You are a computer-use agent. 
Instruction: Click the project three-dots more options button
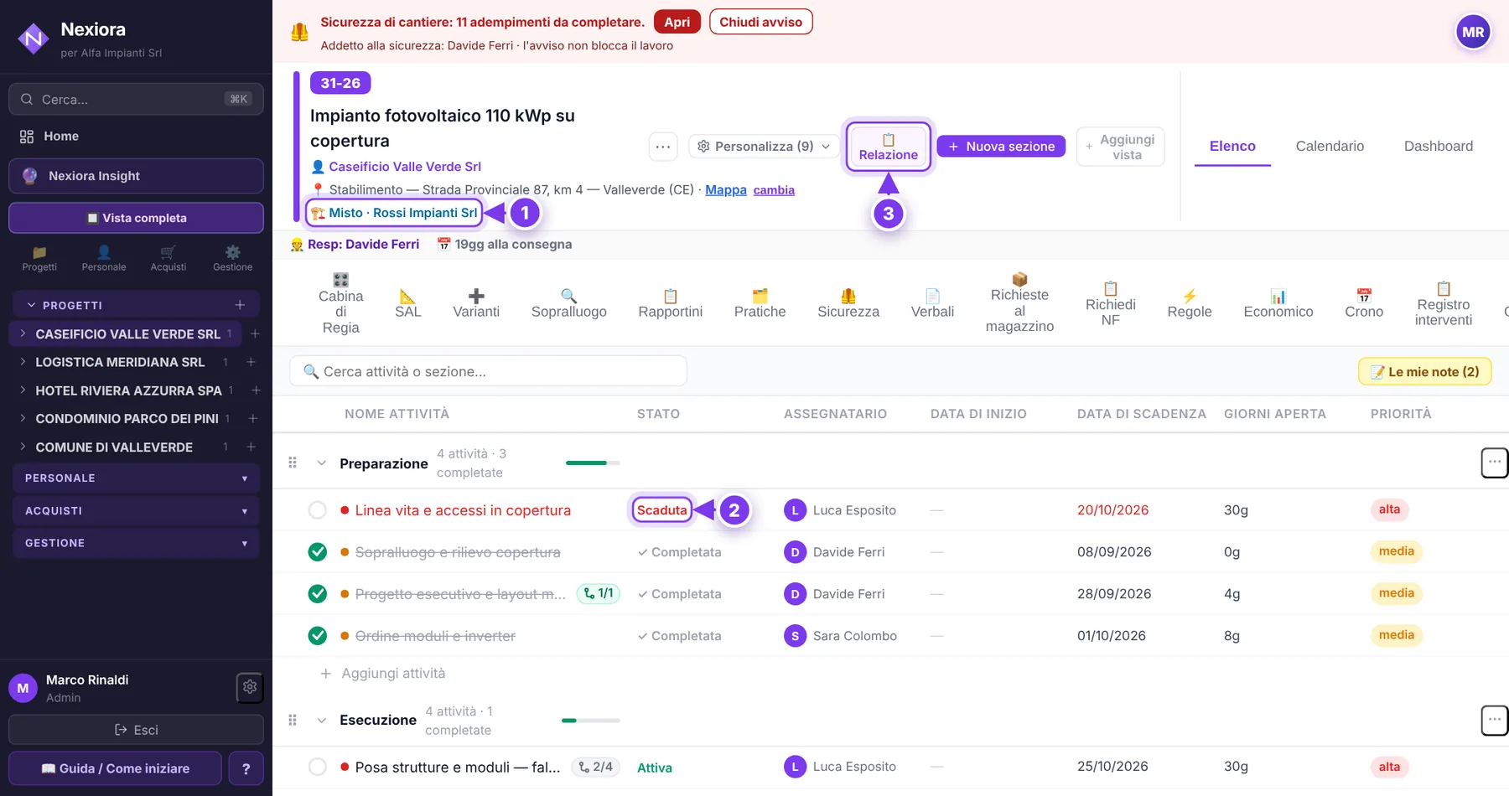[663, 147]
